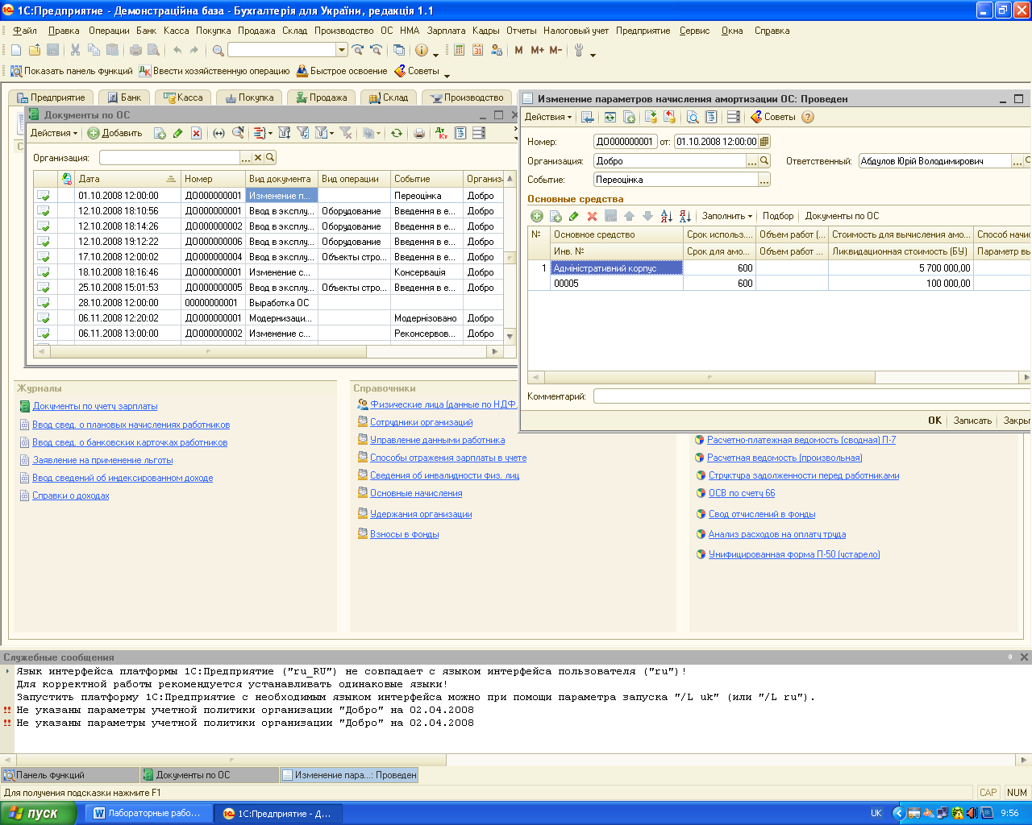Switch to the Склад tab

pos(388,97)
